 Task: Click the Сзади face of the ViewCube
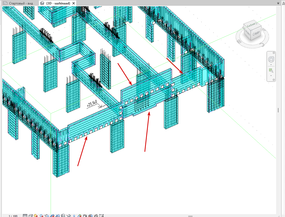point(256,33)
